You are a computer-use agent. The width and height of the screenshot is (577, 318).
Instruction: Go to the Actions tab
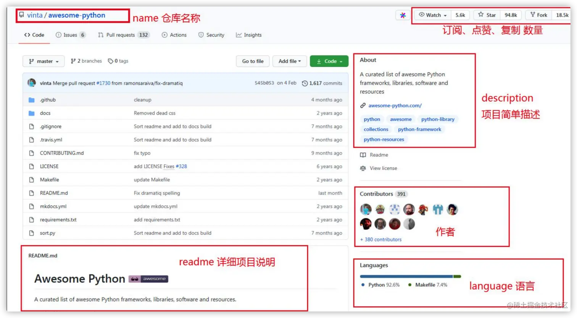click(x=174, y=35)
